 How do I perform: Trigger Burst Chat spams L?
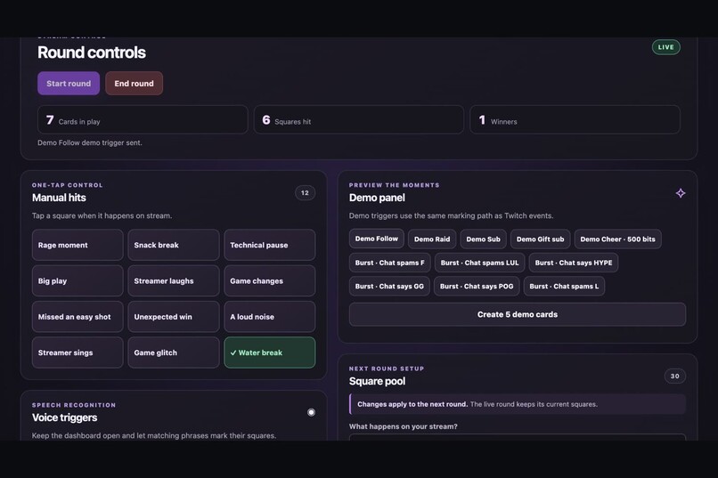point(564,287)
